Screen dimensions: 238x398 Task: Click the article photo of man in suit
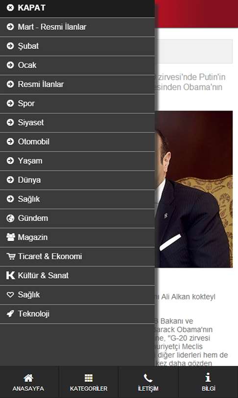[x=194, y=189]
